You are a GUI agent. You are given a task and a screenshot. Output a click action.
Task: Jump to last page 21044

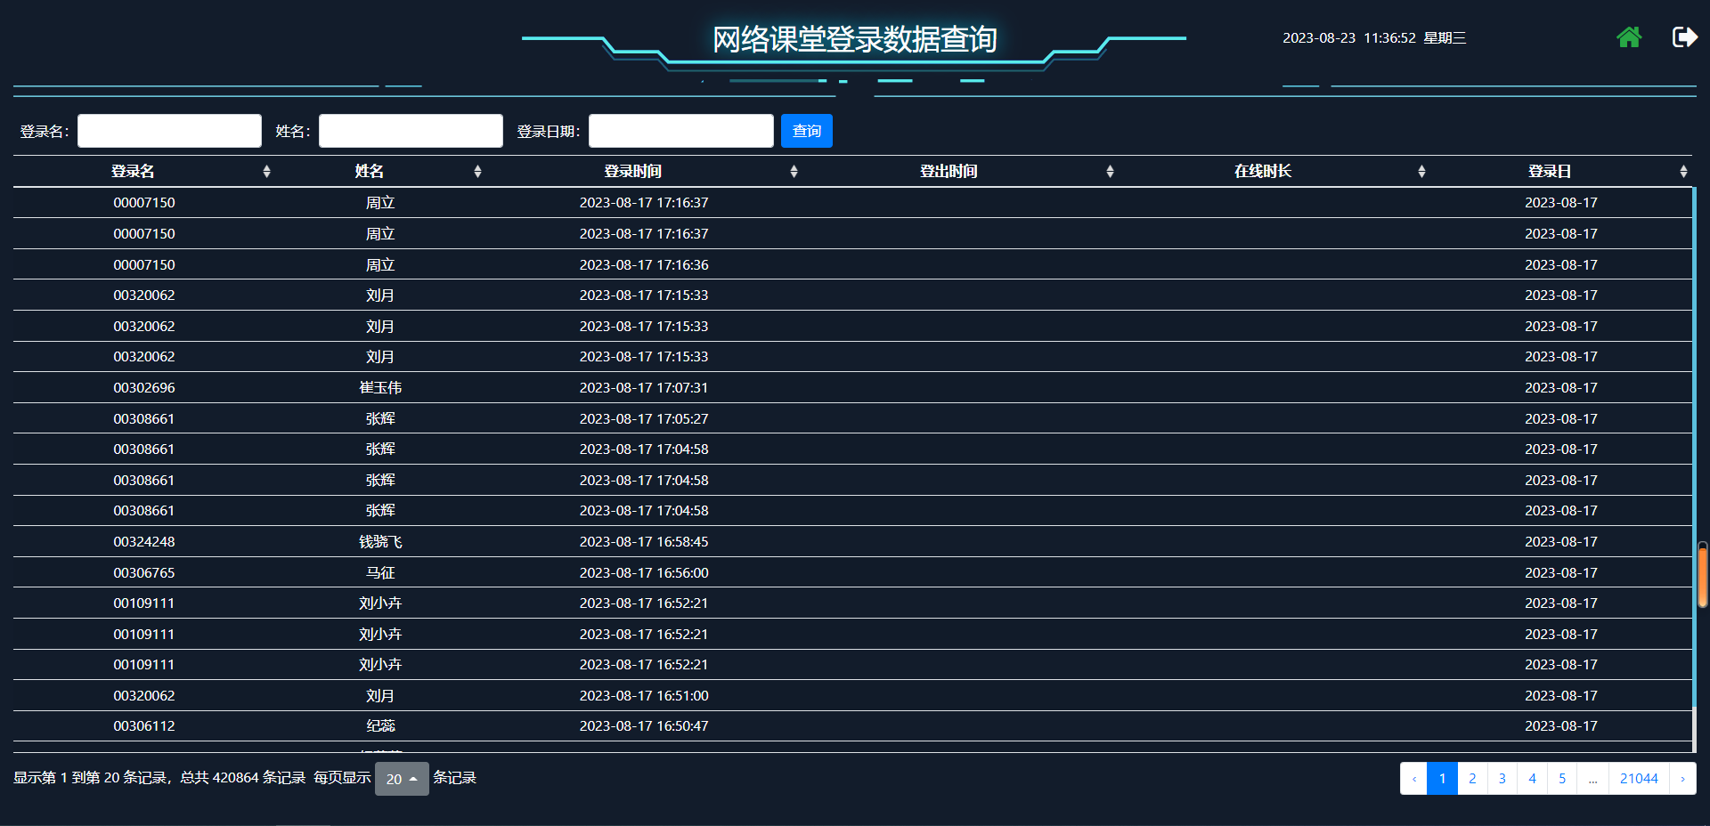click(x=1639, y=779)
